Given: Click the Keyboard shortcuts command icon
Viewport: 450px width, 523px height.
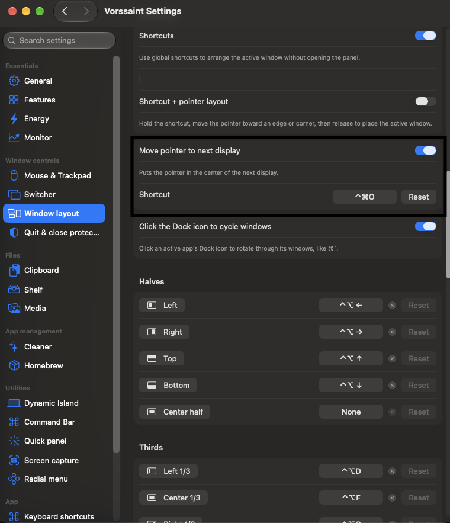Looking at the screenshot, I should point(14,516).
